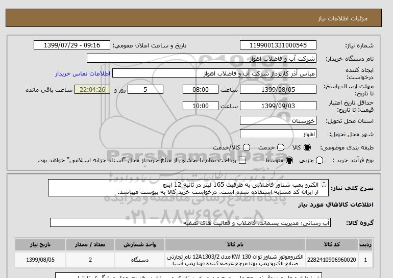Click the واحد شمارش column header
The image size is (393, 278).
coord(140,244)
